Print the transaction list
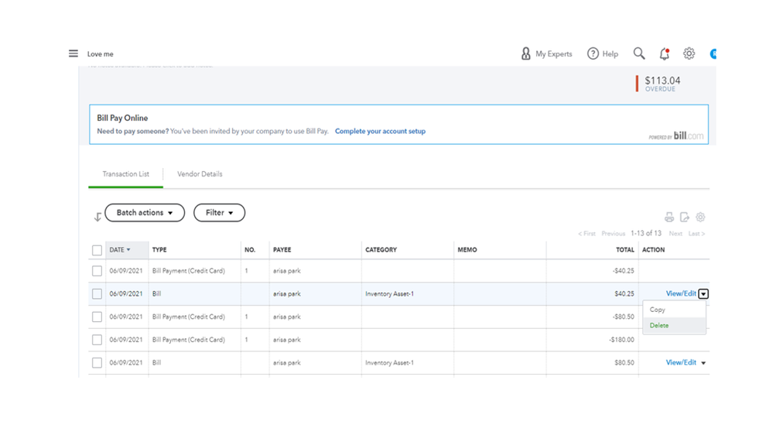Image resolution: width=773 pixels, height=435 pixels. tap(669, 217)
